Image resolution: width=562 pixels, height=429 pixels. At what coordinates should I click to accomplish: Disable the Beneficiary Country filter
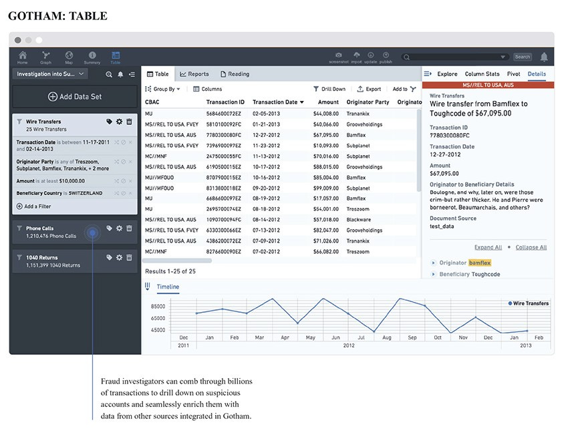click(x=124, y=193)
